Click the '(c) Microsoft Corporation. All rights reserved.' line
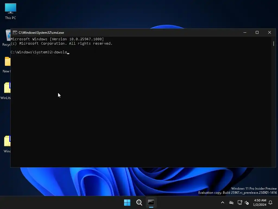Image resolution: width=278 pixels, height=209 pixels. (x=62, y=43)
